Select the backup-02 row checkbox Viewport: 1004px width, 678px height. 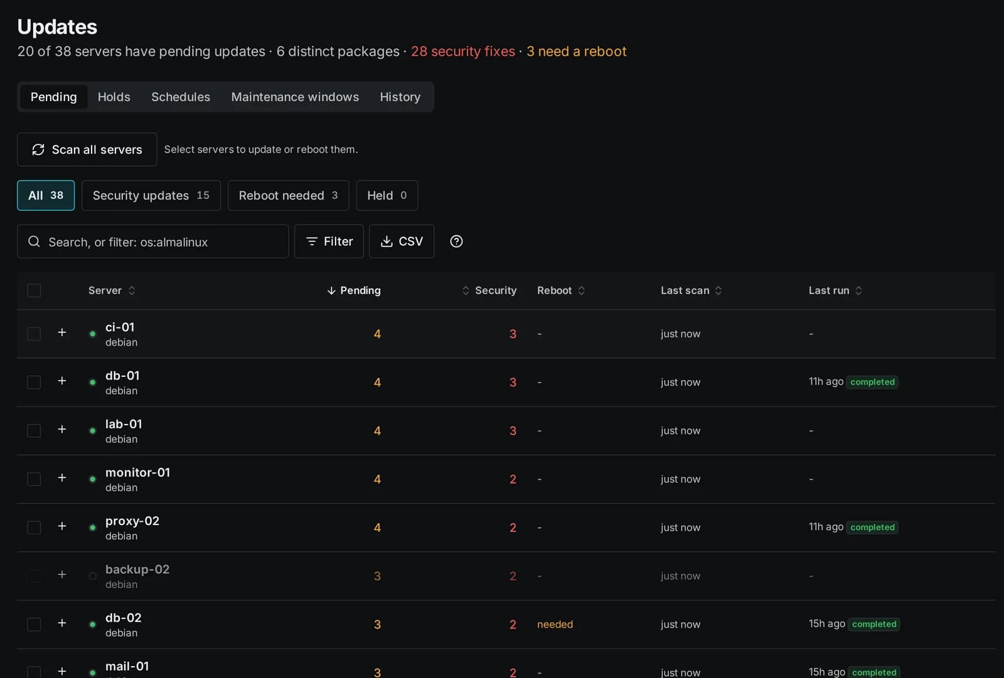[x=34, y=575]
